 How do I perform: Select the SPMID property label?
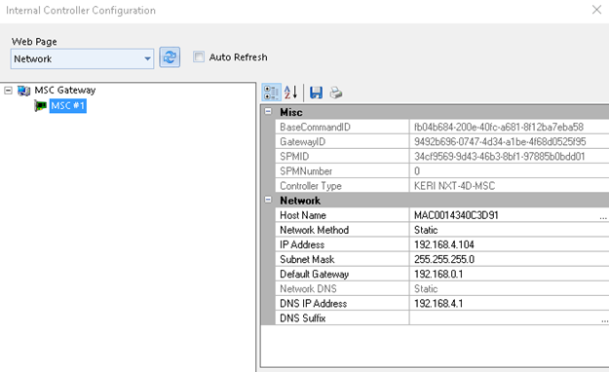pos(294,157)
